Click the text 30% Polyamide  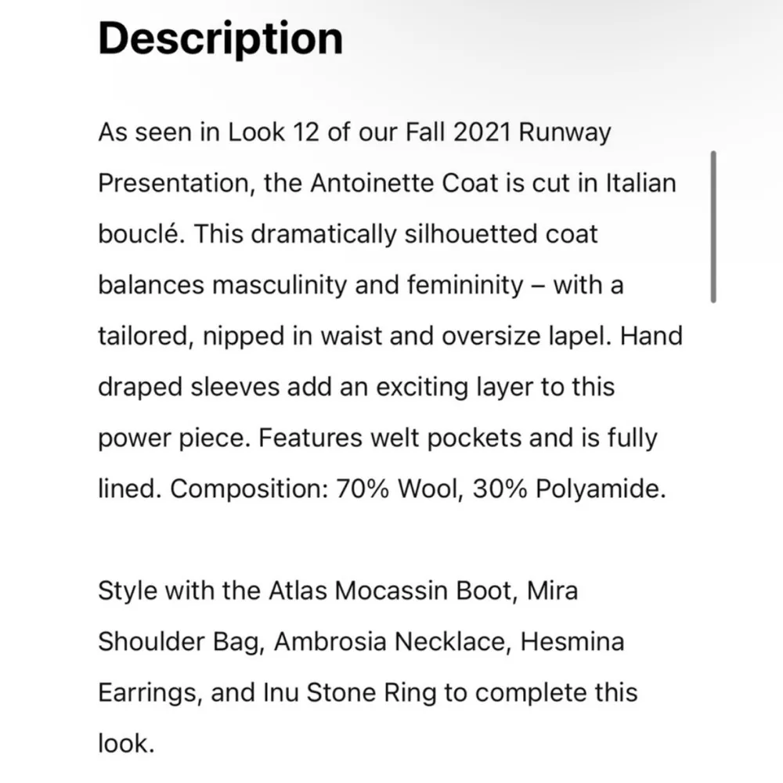coord(568,489)
